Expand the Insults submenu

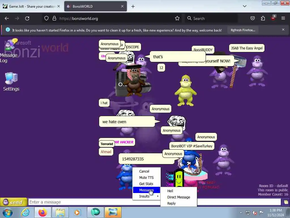point(146,196)
